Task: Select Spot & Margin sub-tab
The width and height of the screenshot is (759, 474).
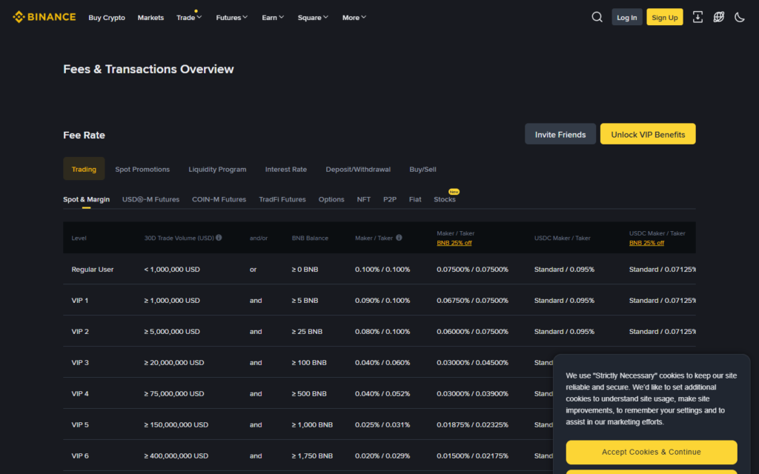Action: coord(86,199)
